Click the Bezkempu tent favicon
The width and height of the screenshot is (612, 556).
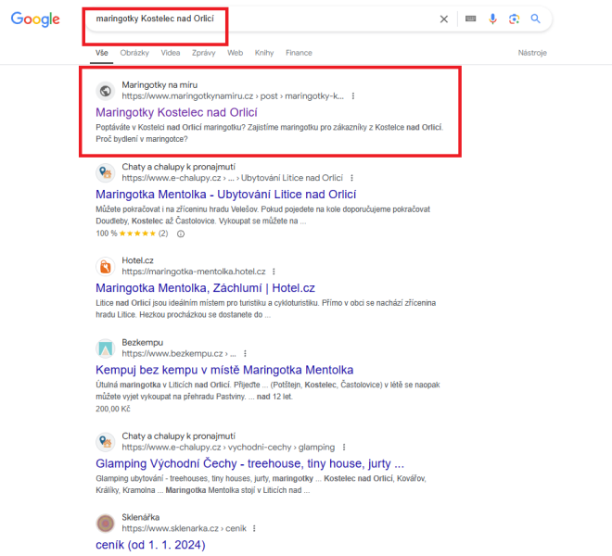(106, 348)
